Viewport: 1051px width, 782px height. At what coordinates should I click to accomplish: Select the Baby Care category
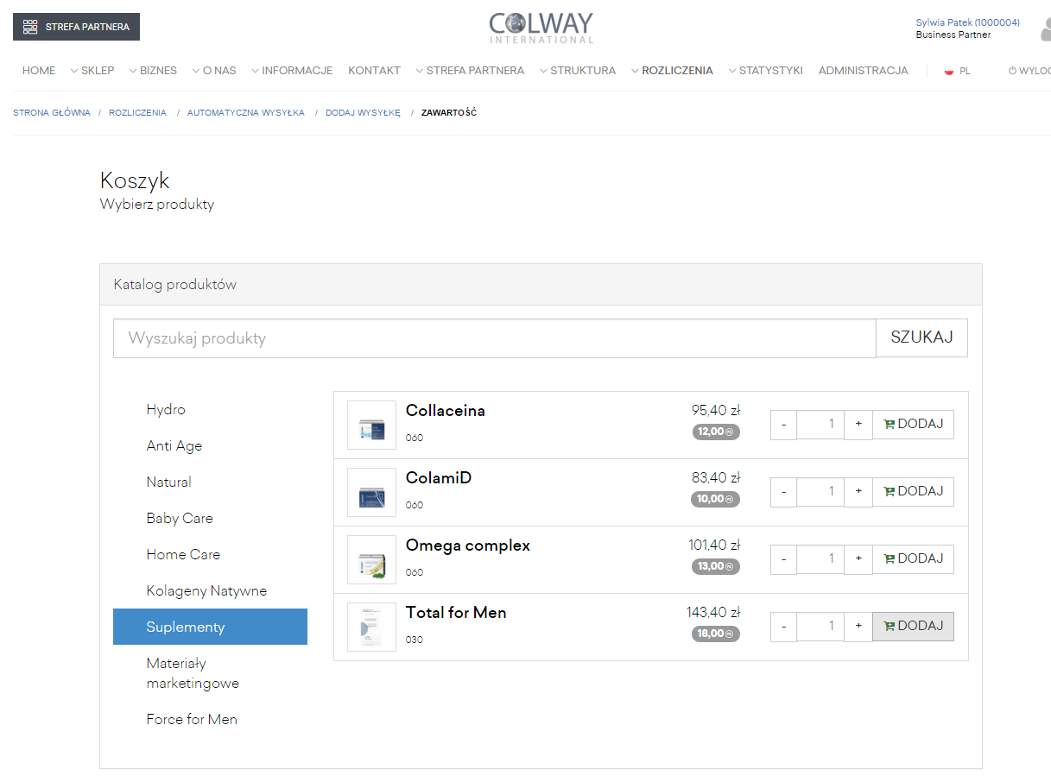tap(210, 519)
